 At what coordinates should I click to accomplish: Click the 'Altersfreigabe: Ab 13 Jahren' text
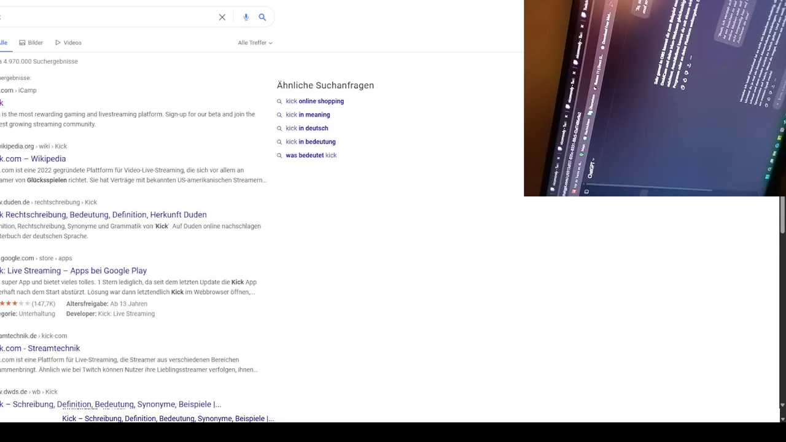[107, 304]
